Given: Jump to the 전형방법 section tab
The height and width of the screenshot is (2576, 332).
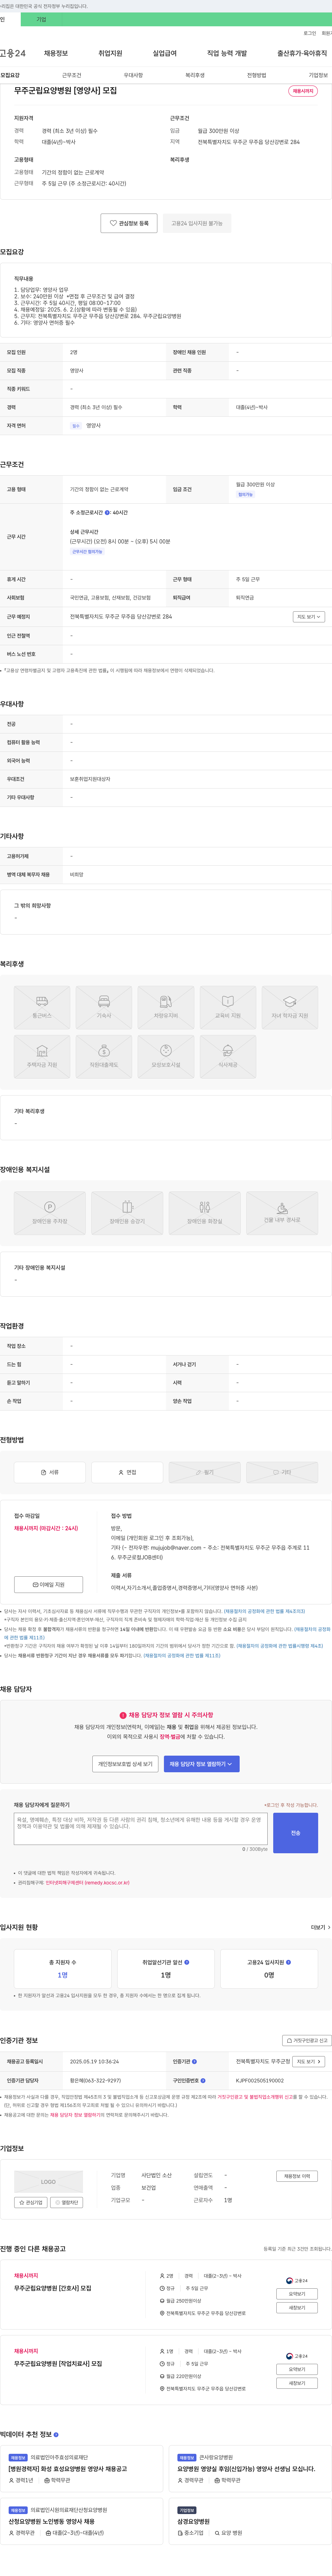Looking at the screenshot, I should [x=257, y=75].
